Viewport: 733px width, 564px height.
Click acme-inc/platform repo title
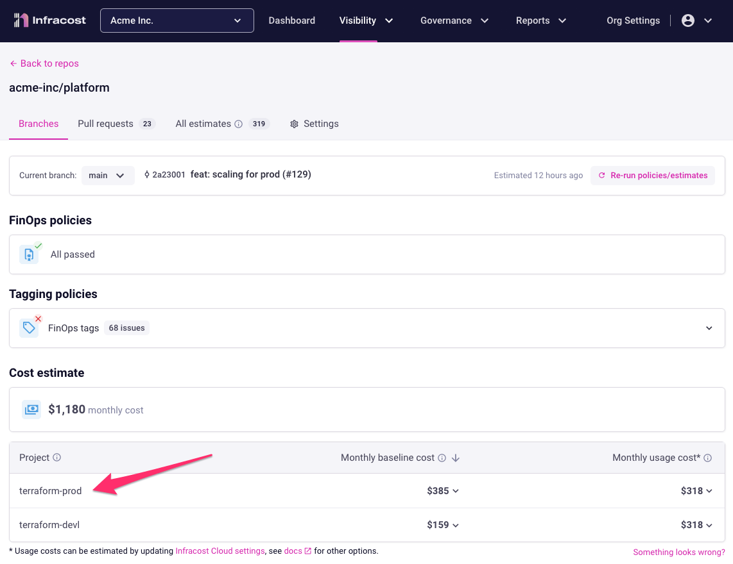59,88
